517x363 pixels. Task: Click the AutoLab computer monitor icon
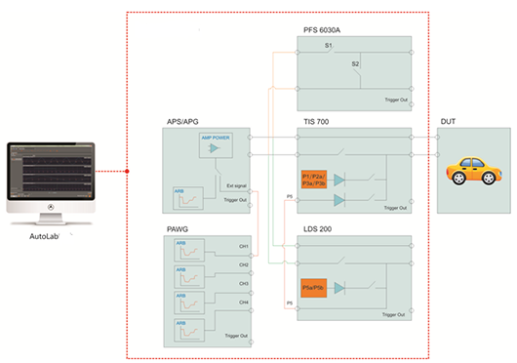51,183
